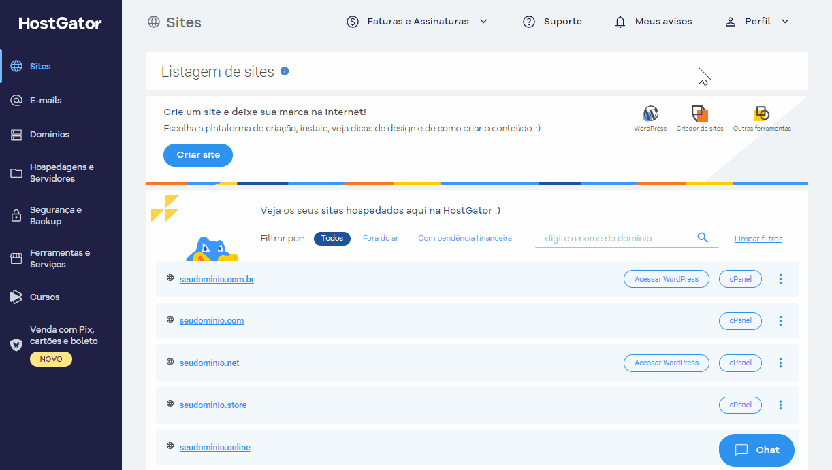Open the Chat button
Viewport: 832px width, 470px height.
[x=756, y=450]
